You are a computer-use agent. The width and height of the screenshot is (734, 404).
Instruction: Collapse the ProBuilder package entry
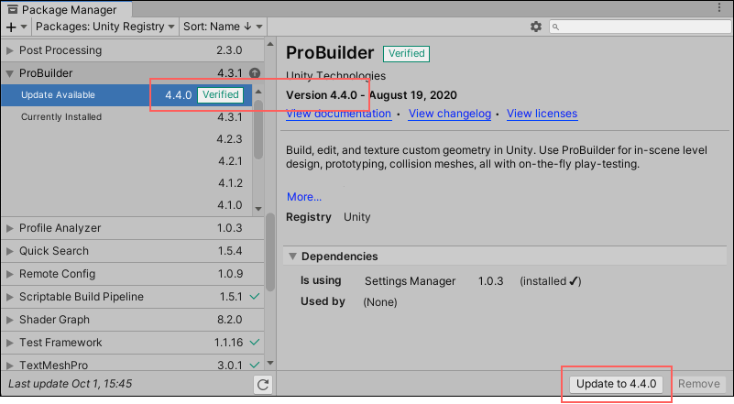point(10,73)
